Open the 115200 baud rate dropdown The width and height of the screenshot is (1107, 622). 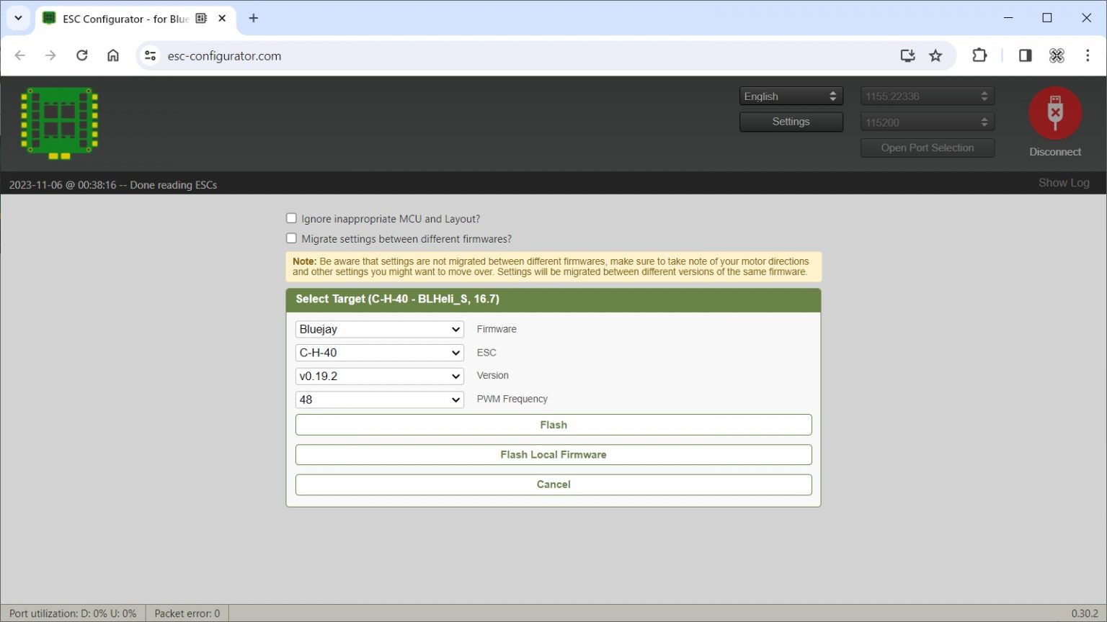pos(928,122)
